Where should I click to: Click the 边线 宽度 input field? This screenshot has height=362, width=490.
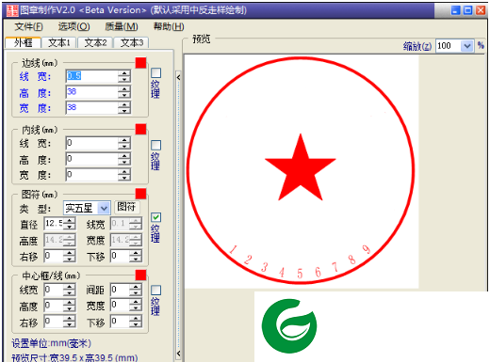92,107
